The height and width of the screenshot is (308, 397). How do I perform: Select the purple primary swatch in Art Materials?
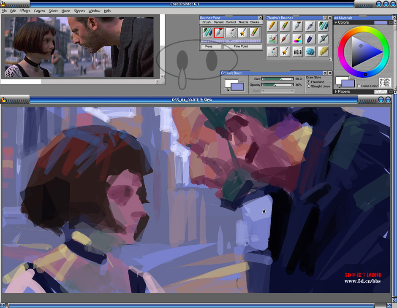pyautogui.click(x=348, y=84)
